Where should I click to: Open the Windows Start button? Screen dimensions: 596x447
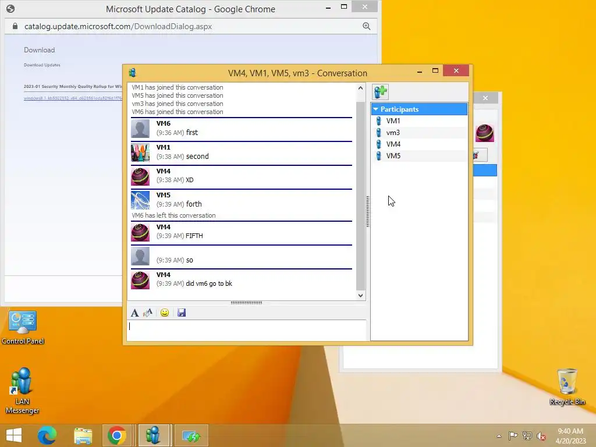pos(14,435)
